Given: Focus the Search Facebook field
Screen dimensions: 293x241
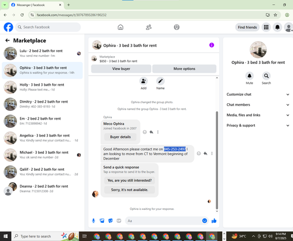Looking at the screenshot, I should pos(48,27).
